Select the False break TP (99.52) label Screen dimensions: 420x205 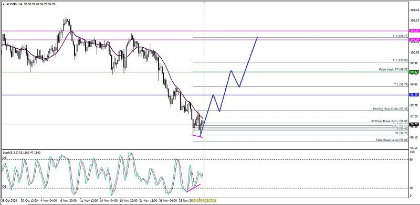393,70
